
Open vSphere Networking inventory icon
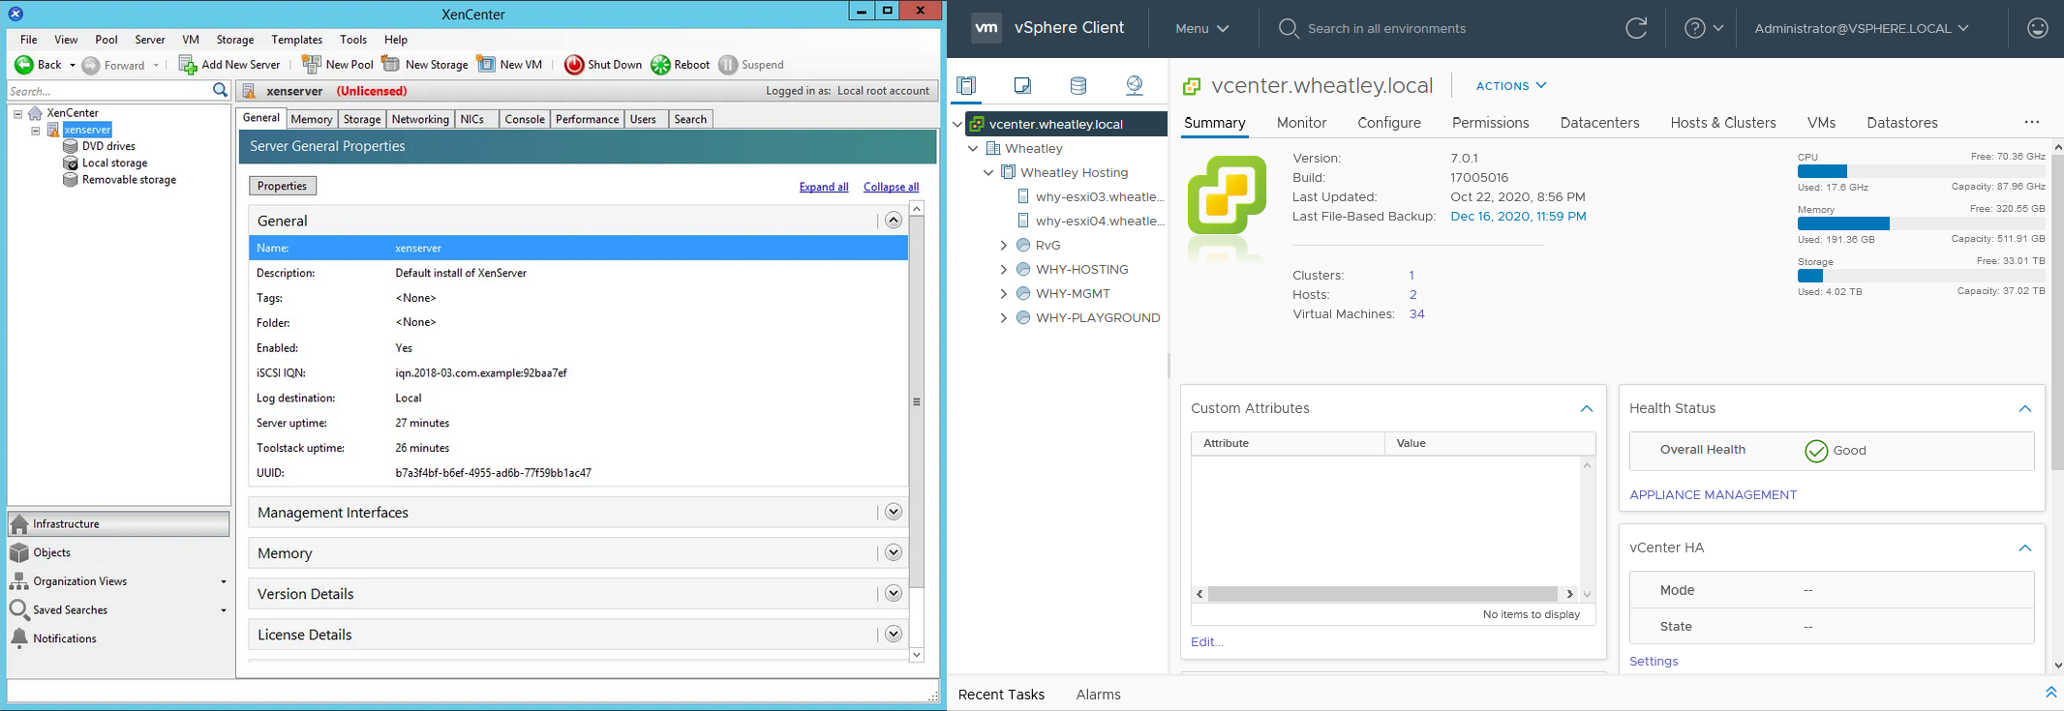point(1135,86)
